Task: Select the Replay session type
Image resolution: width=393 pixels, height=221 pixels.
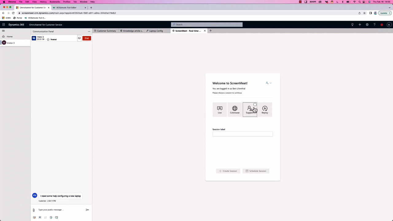Action: 265,110
